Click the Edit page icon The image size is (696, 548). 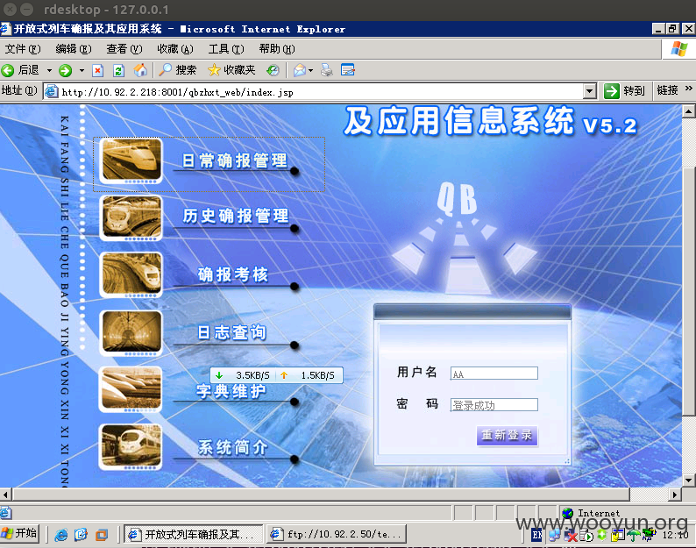347,70
